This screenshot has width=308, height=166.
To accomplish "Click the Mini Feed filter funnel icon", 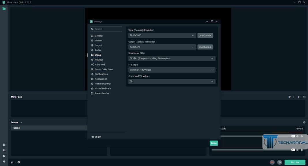I will pyautogui.click(x=290, y=97).
